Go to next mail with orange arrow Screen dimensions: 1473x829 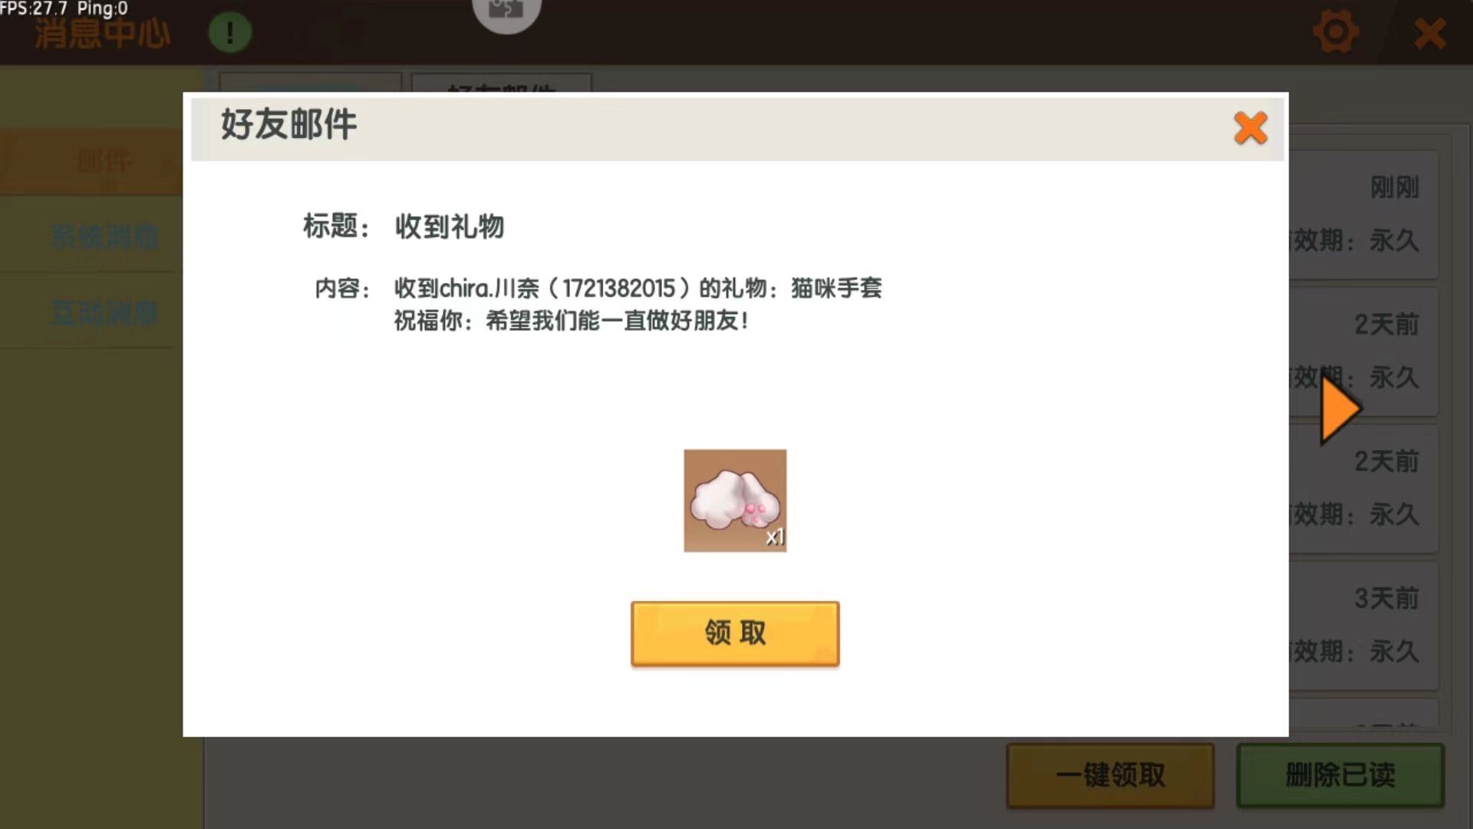1340,409
